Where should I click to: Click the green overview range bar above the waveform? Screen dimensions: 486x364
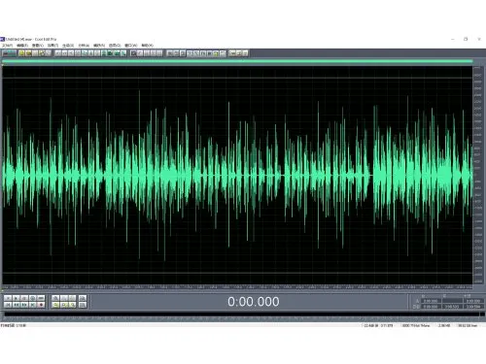coord(237,61)
